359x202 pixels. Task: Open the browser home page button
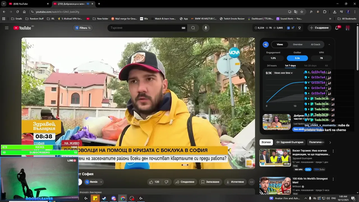pos(24,12)
